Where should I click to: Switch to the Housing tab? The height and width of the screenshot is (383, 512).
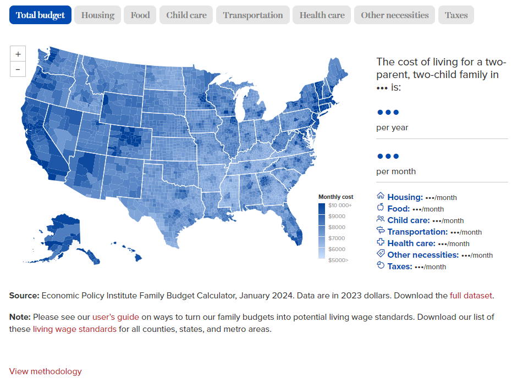(98, 15)
